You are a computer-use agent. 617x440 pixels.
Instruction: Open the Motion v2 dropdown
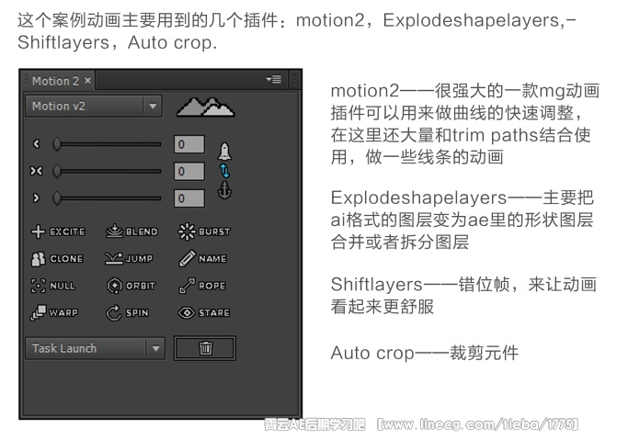click(94, 106)
